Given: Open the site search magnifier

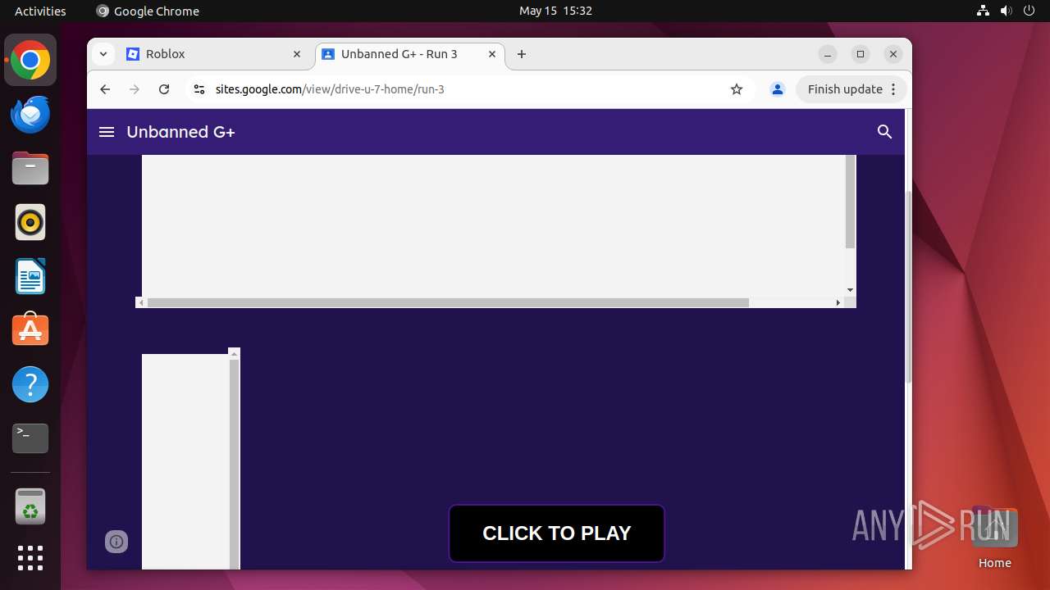Looking at the screenshot, I should (x=884, y=132).
